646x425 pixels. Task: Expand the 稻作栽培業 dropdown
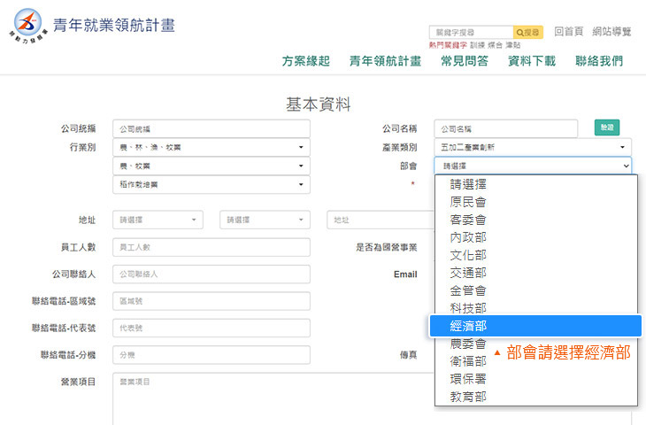[x=211, y=184]
